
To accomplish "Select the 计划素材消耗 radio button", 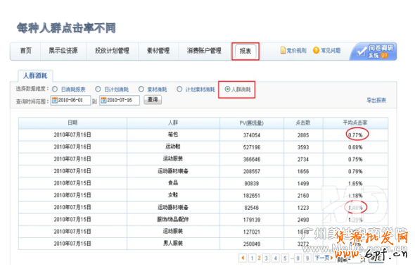I will click(179, 89).
